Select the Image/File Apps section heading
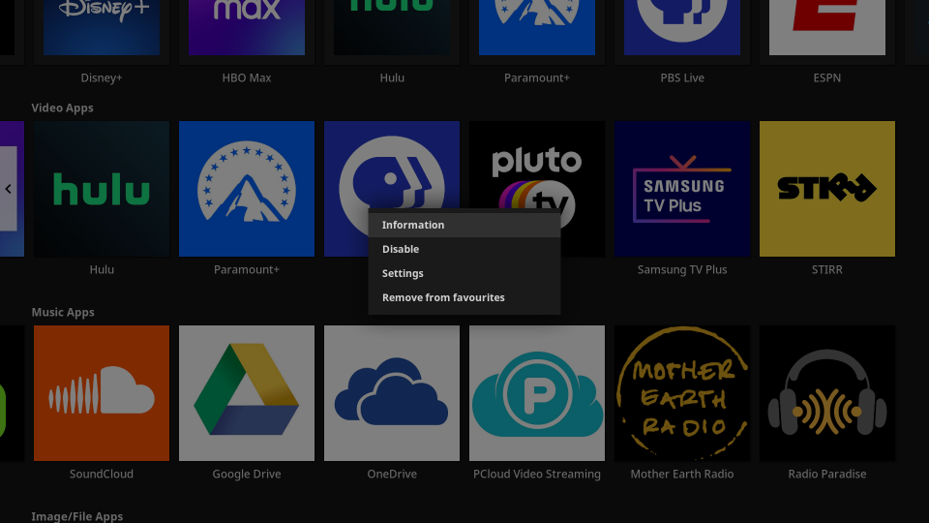The image size is (929, 523). point(77,516)
